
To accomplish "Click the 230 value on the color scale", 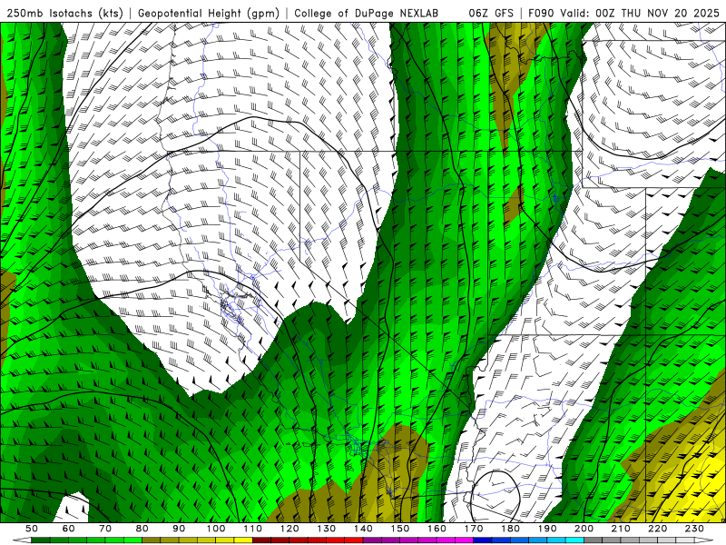I will (694, 529).
